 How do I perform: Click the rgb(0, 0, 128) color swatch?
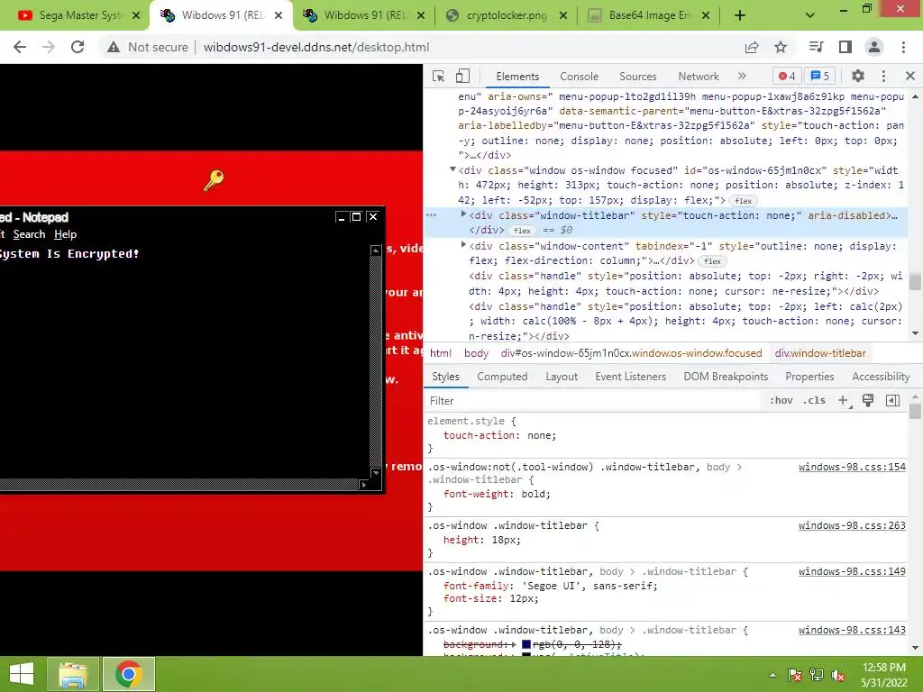[x=526, y=645]
